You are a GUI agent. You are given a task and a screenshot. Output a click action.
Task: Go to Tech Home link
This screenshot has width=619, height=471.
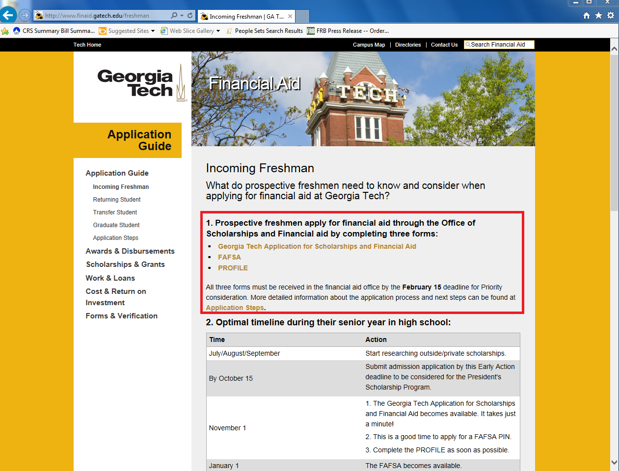87,45
